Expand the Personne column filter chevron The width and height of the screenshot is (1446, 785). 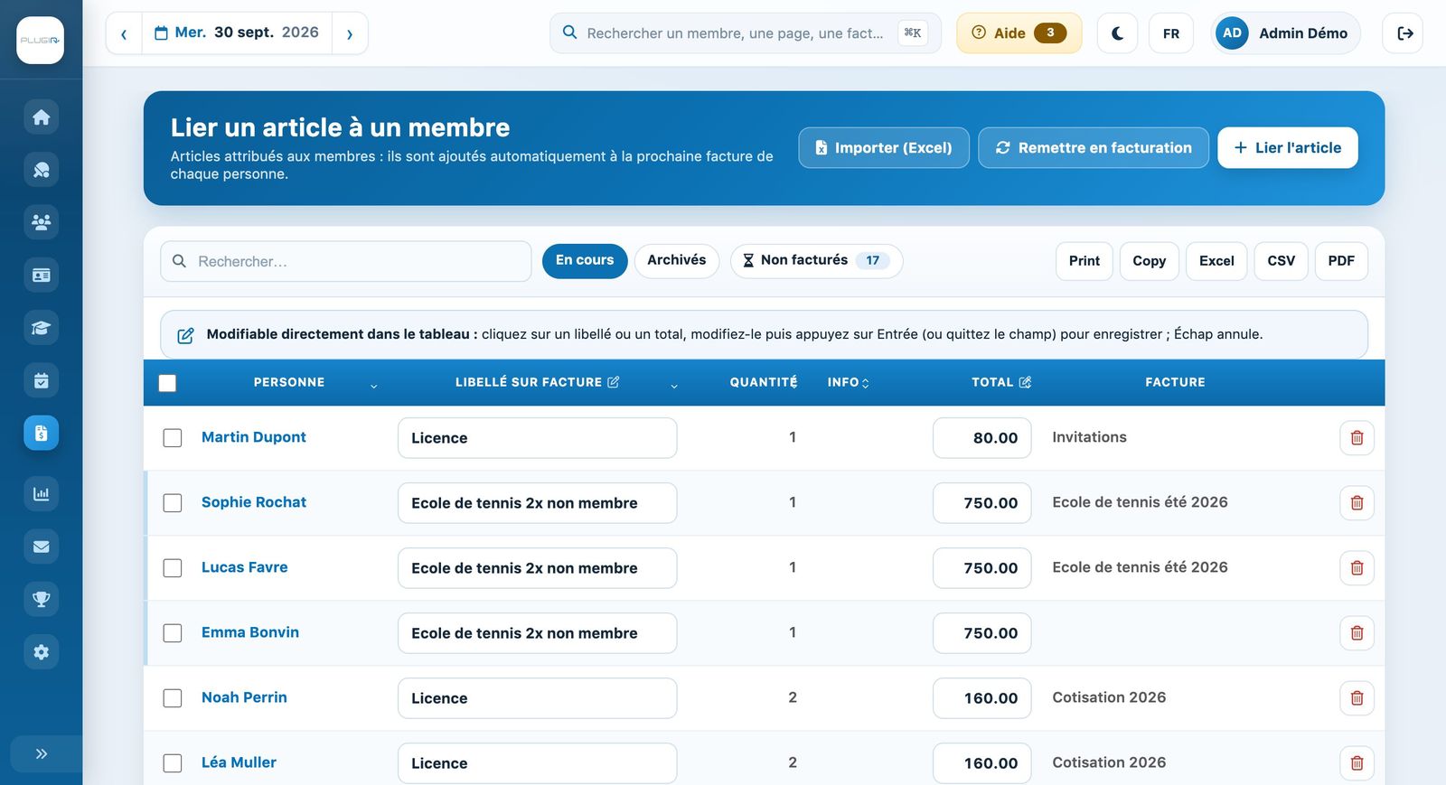374,387
